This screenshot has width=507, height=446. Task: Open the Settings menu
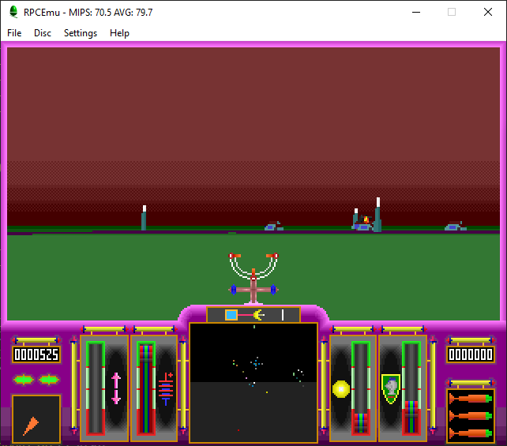(x=81, y=33)
